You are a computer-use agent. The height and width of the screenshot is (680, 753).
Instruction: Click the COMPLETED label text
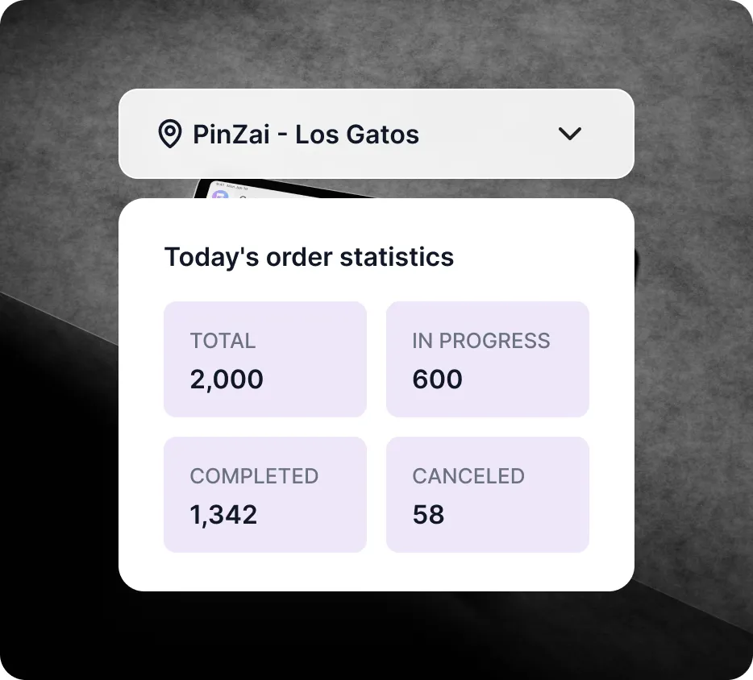click(254, 476)
